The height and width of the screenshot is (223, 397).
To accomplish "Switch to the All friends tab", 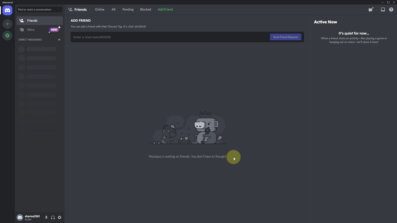I will pos(114,10).
